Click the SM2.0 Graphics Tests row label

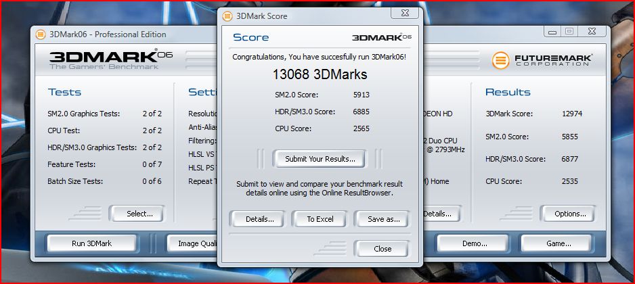point(84,114)
